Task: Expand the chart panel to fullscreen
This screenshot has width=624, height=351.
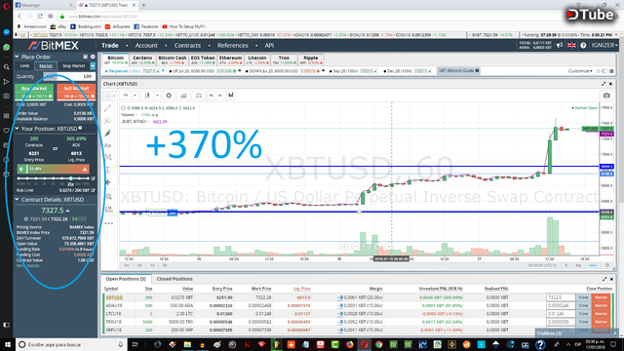Action: click(x=604, y=84)
